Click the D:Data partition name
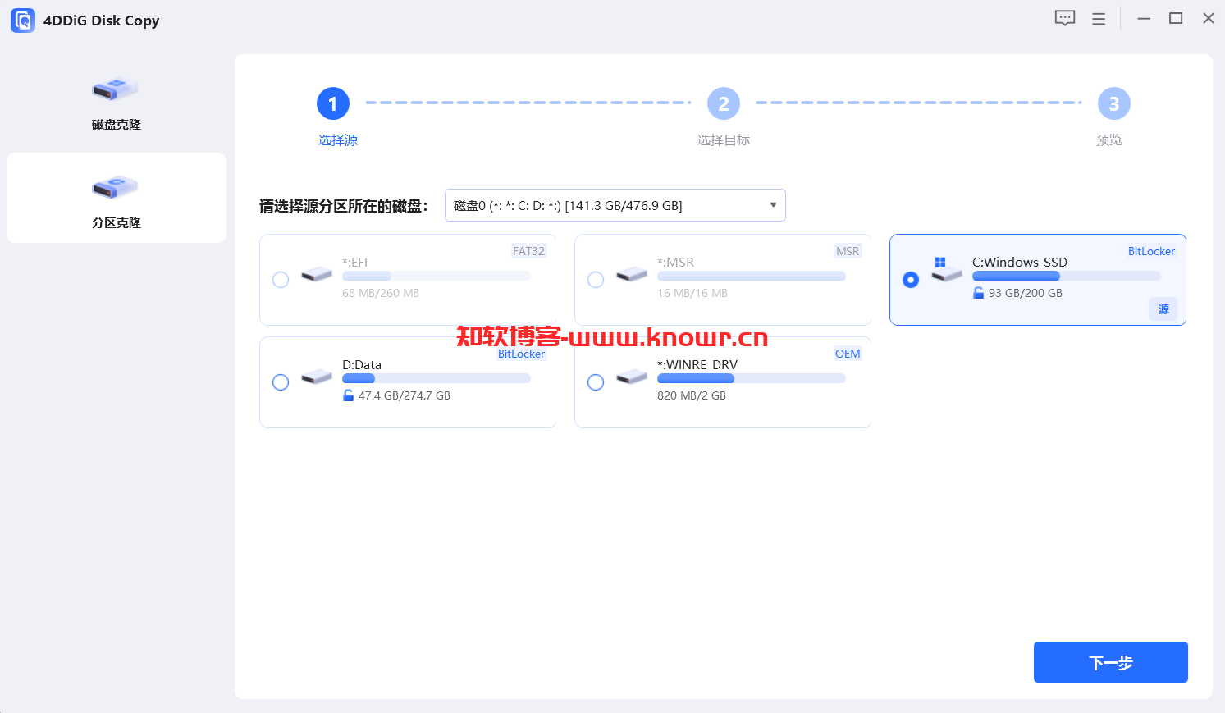The image size is (1225, 713). (362, 365)
